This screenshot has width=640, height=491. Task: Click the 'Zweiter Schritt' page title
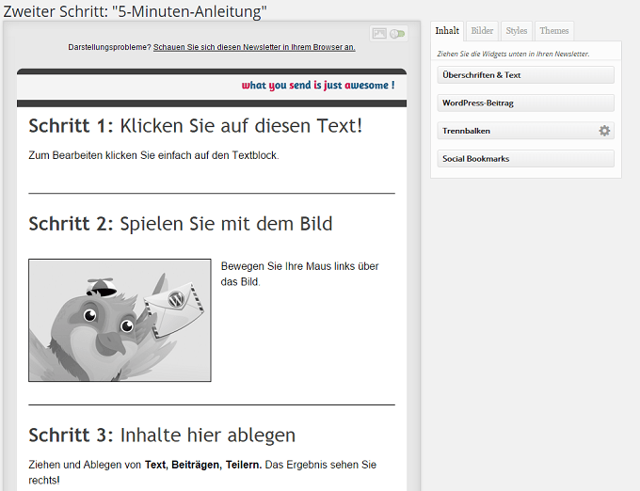point(135,11)
